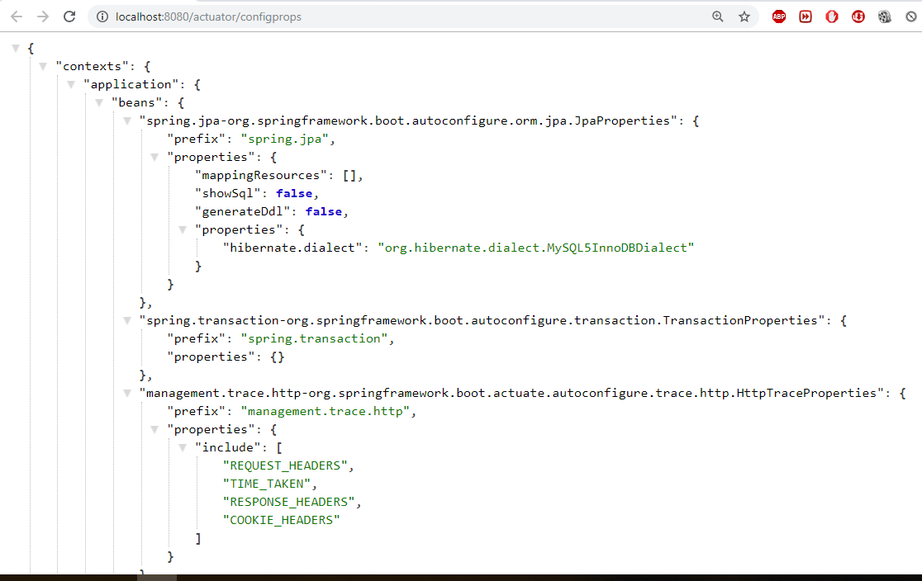Click the film reel extension icon
Viewport: 922px width, 581px height.
[885, 17]
